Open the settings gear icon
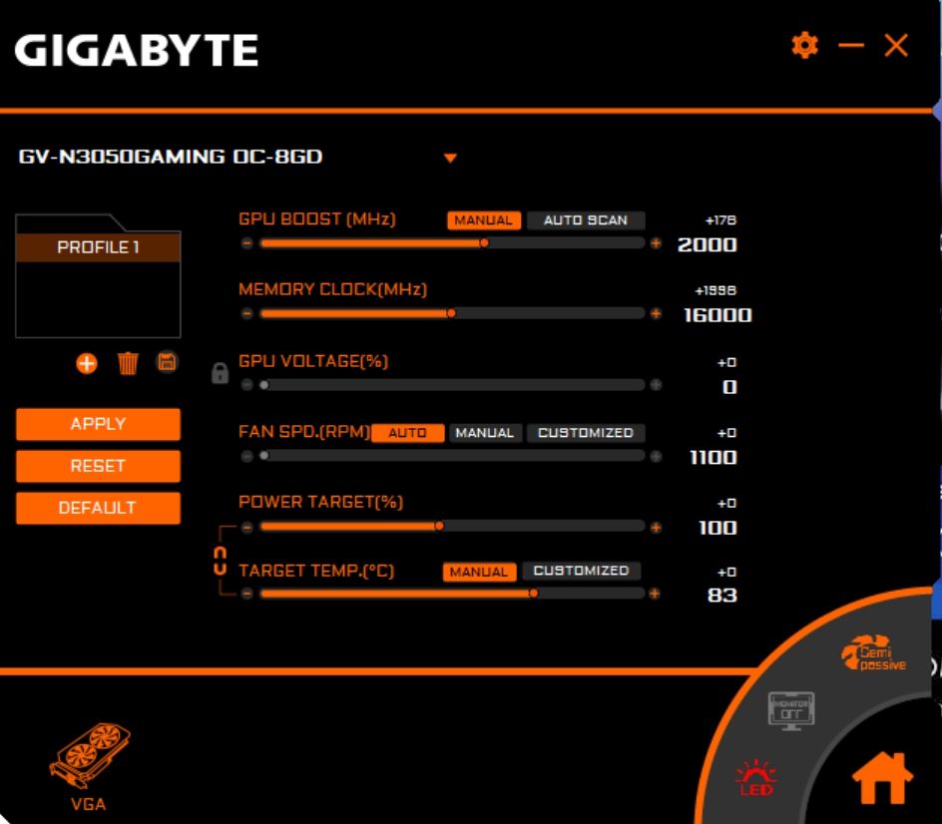 [804, 46]
